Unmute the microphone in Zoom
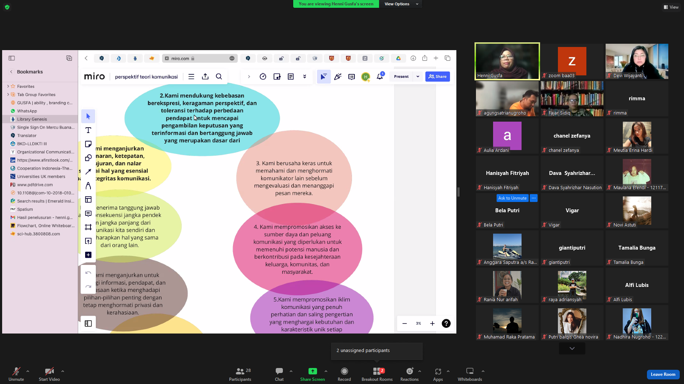The image size is (684, 384). pos(16,374)
